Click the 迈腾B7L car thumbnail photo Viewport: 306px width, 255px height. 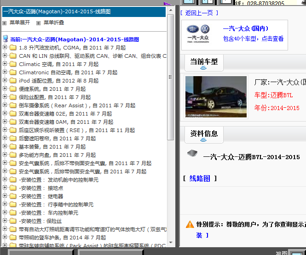tap(216, 97)
